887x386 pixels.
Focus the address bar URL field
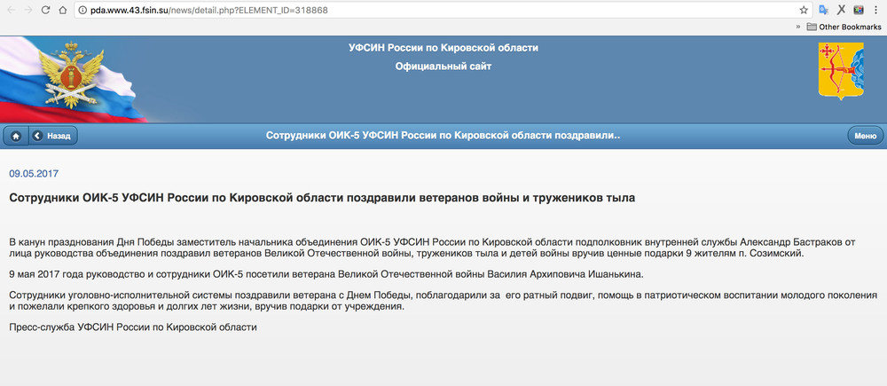tap(441, 10)
